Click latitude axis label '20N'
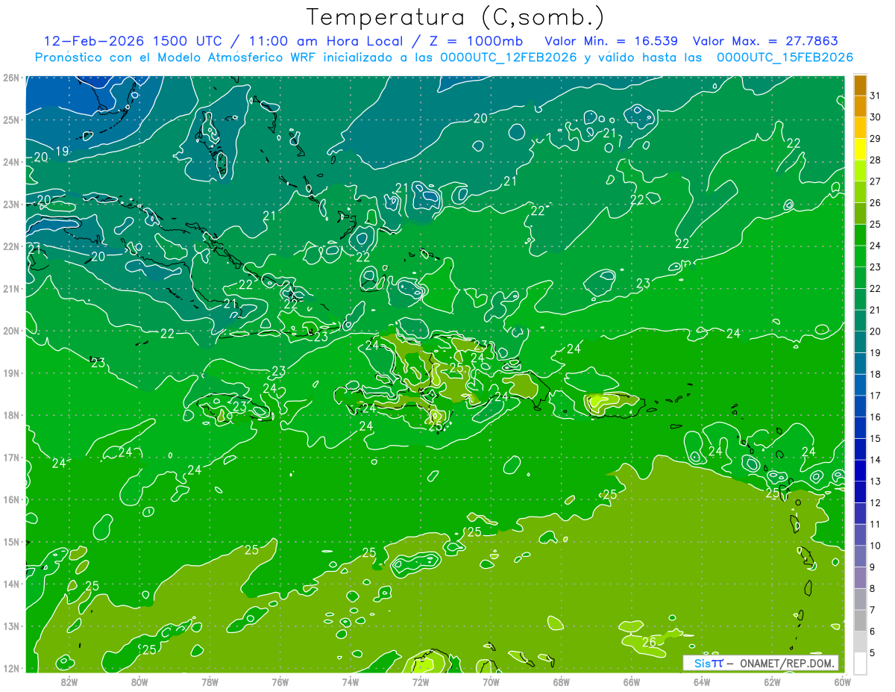Viewport: 895px width, 692px height. pos(11,331)
